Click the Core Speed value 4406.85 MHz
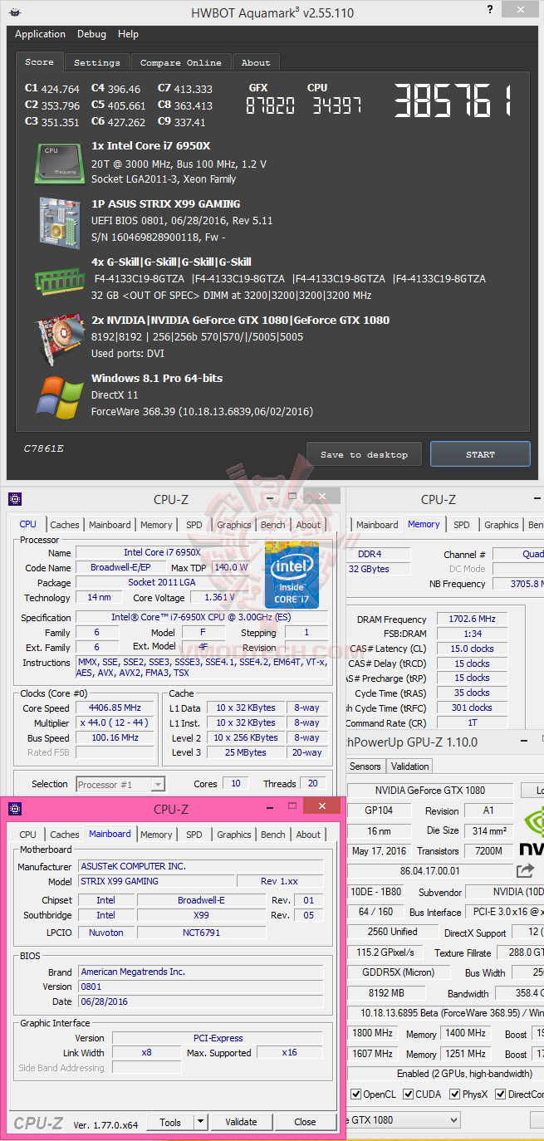 click(115, 708)
